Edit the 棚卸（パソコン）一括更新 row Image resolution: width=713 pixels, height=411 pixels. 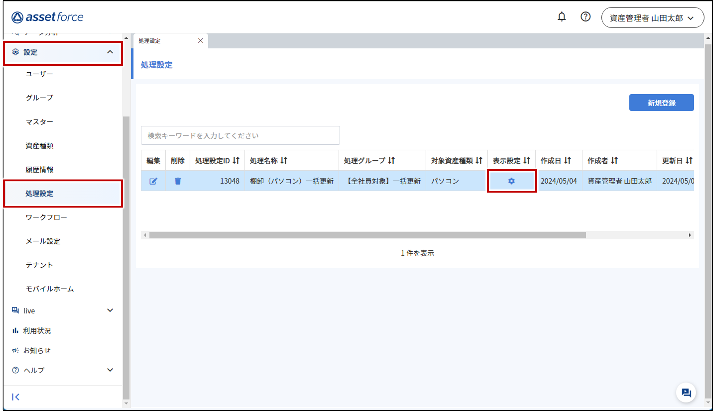click(153, 181)
